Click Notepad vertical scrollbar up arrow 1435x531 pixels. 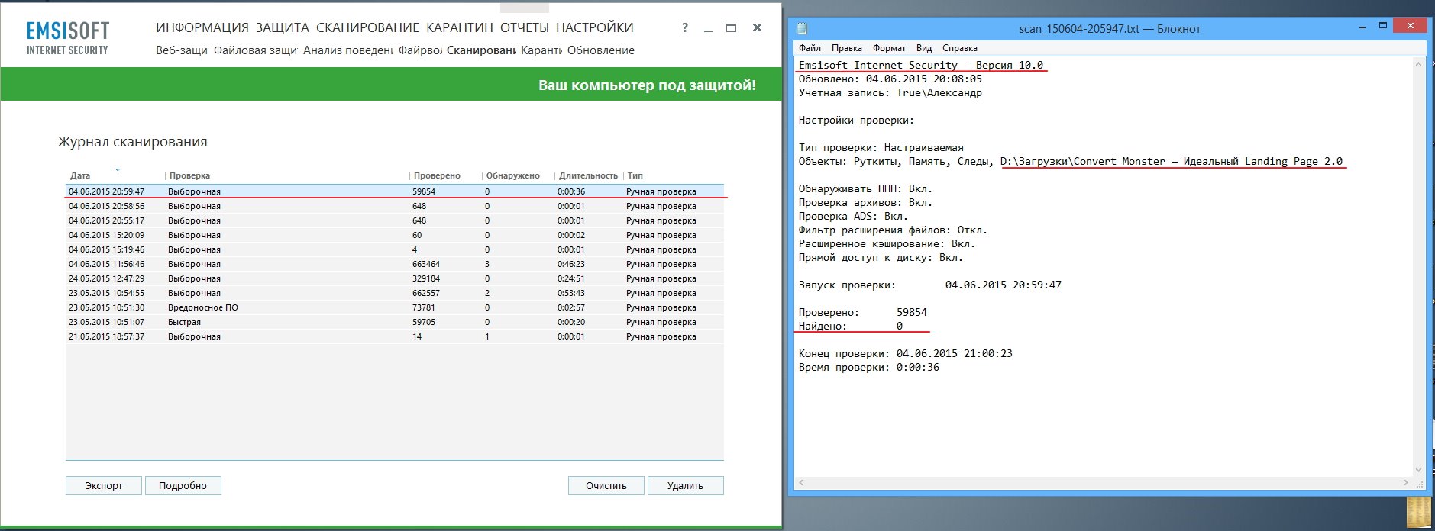[1419, 64]
